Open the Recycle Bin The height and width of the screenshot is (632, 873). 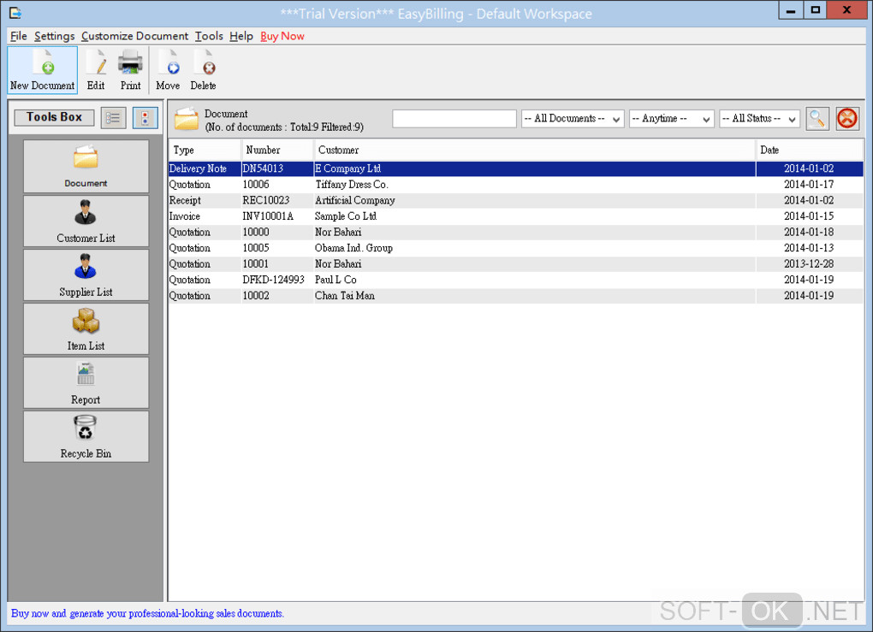click(86, 437)
